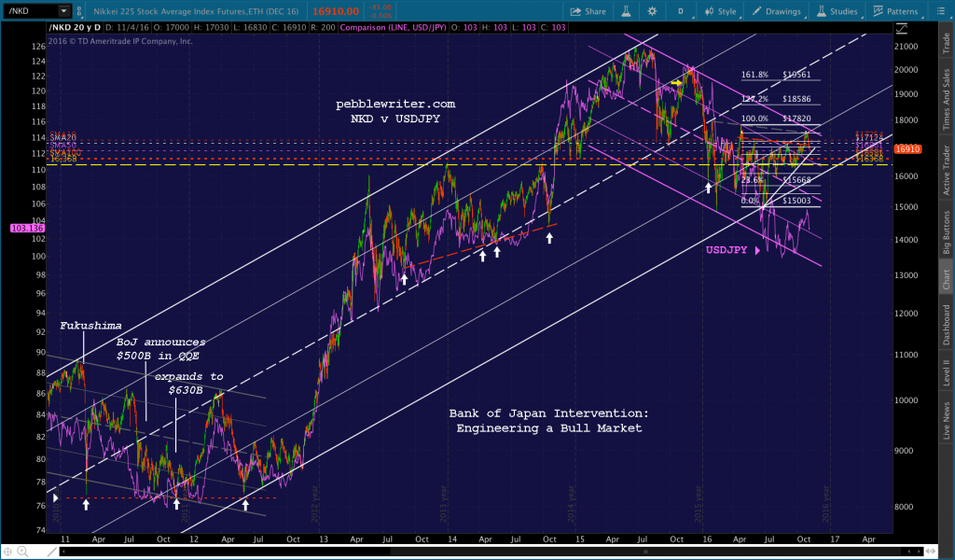Click the 127.2% Fibonacci level label
The image size is (955, 560).
tap(754, 99)
